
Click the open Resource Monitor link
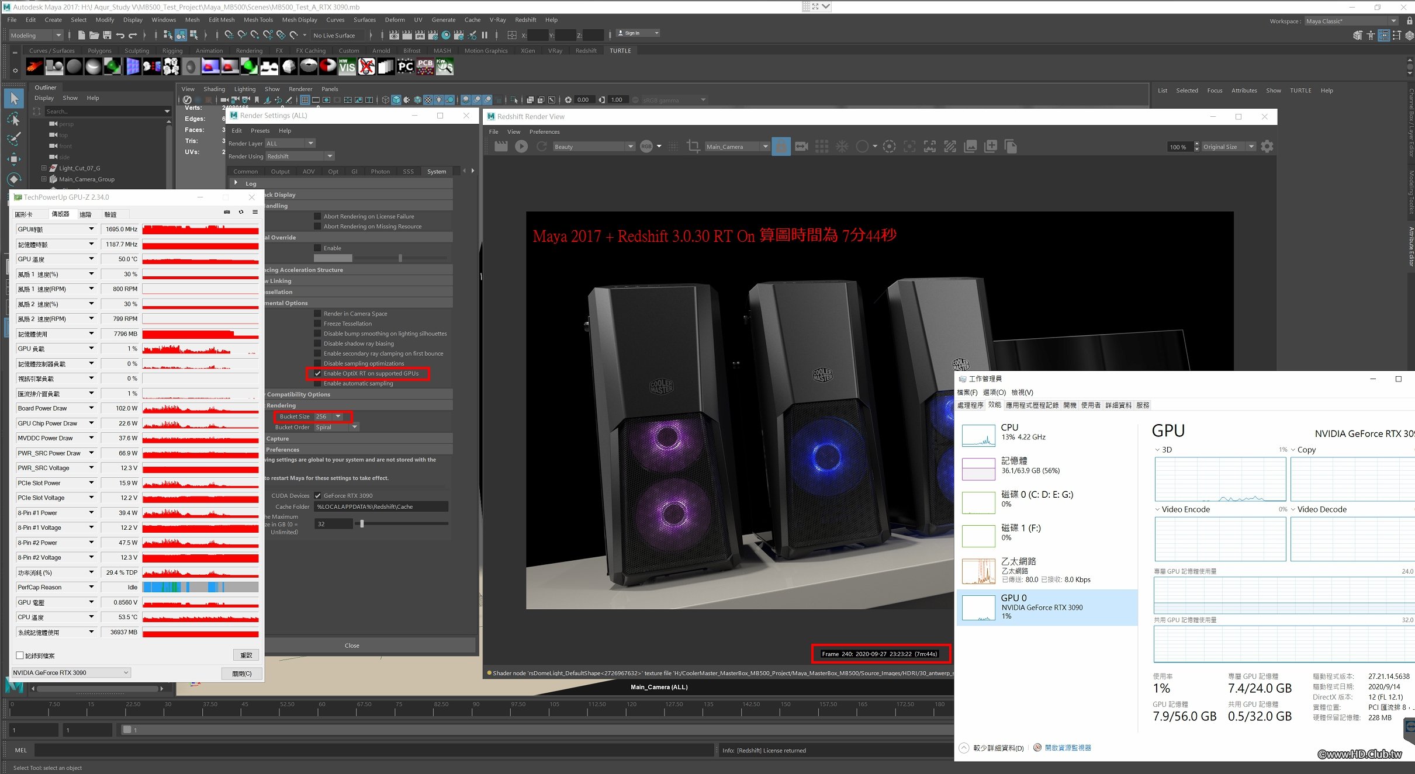tap(1067, 748)
